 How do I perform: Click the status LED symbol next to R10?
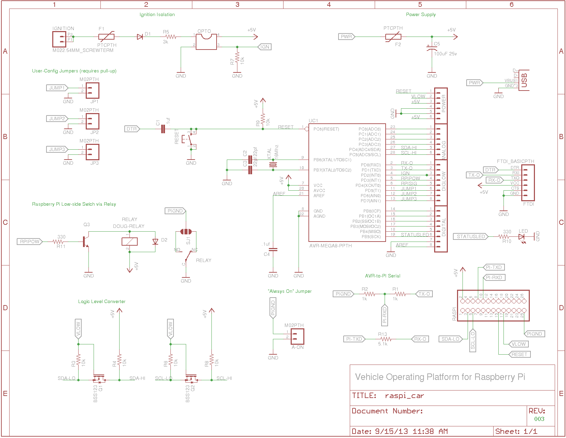coord(521,236)
